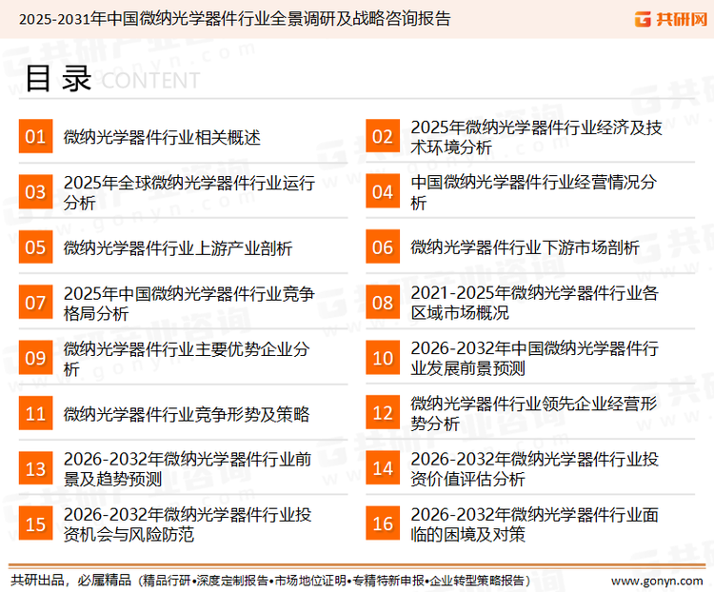Click the orange 08 number box
714x592 pixels.
click(x=383, y=303)
